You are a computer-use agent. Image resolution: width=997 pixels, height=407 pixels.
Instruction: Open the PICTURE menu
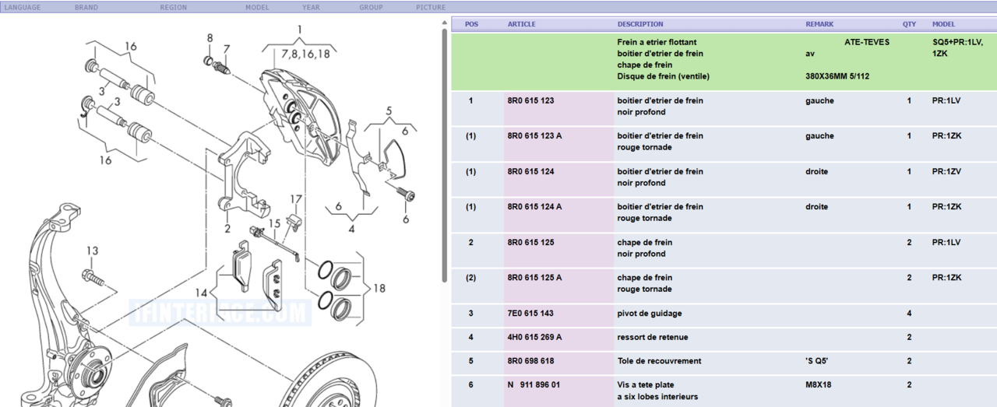click(431, 8)
